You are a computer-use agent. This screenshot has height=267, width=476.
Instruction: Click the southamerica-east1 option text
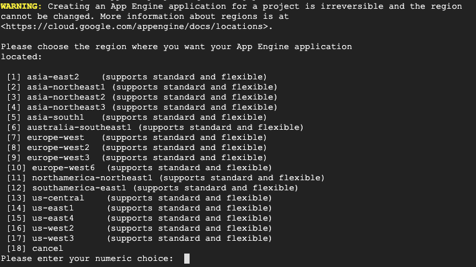tap(79, 188)
